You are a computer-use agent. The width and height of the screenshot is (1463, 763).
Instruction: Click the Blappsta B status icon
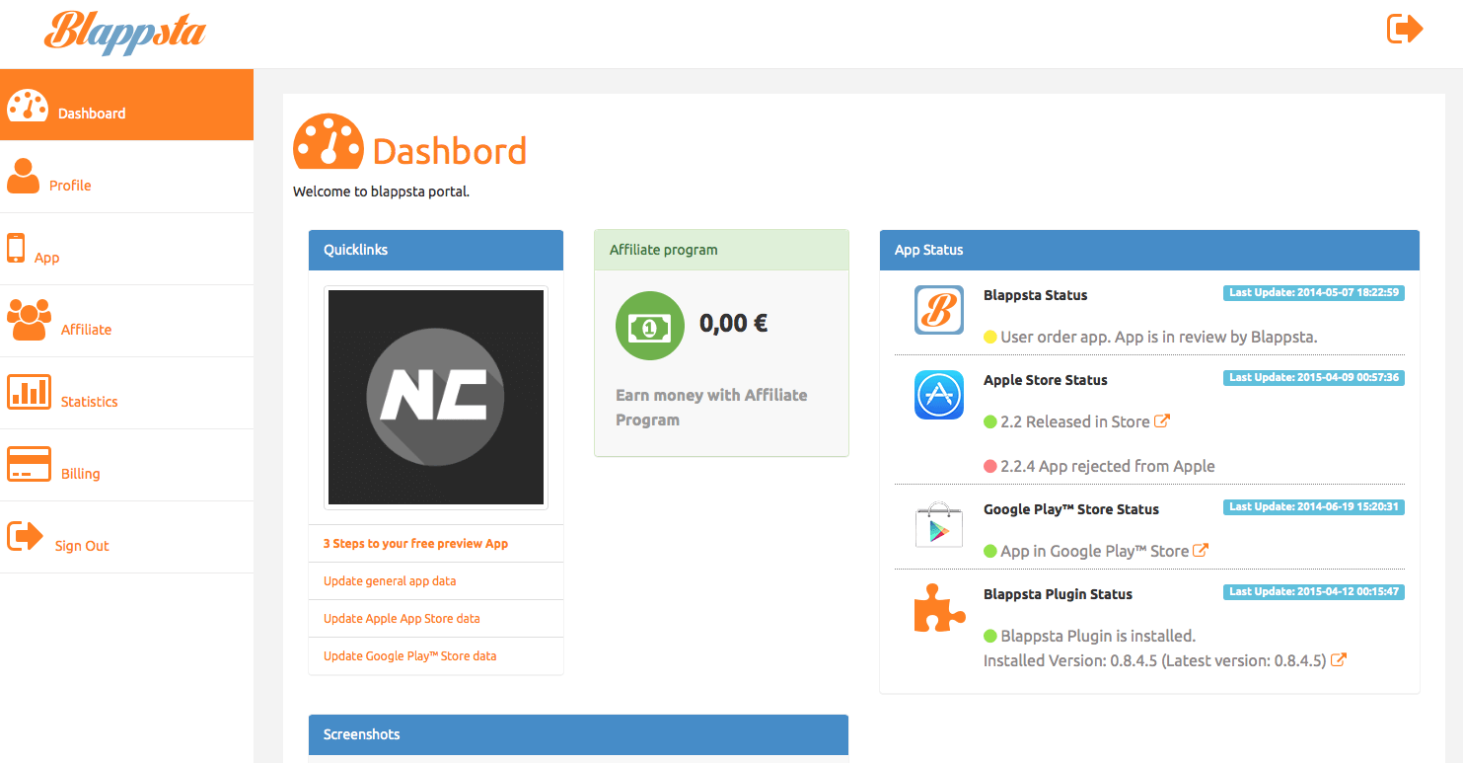point(939,310)
